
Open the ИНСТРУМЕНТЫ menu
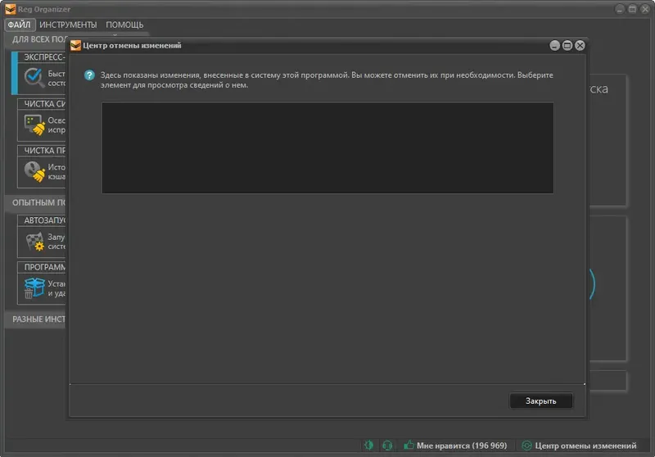[x=68, y=25]
